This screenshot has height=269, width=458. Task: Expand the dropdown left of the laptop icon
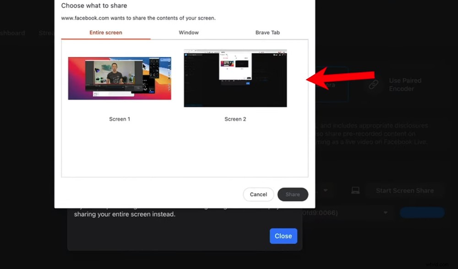click(x=325, y=190)
